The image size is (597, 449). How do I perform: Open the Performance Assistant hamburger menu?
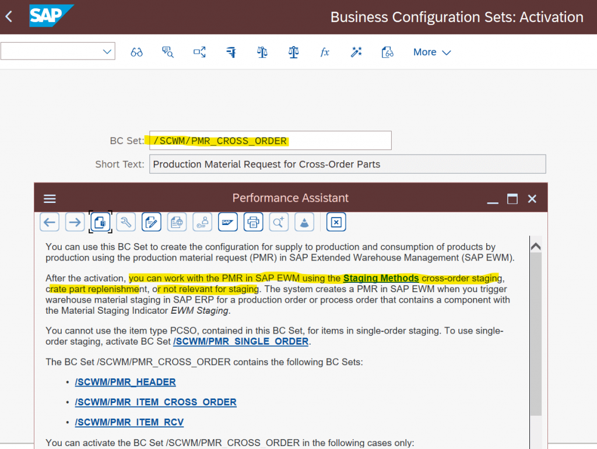coord(50,198)
